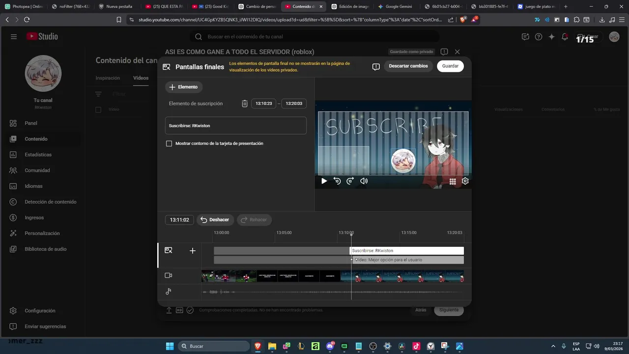Select the subscribe avatar element in preview
The width and height of the screenshot is (629, 354).
[x=403, y=161]
